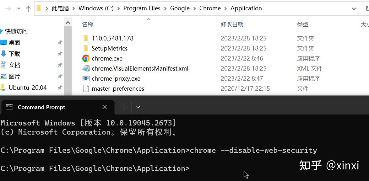Click the sidebar scrollbar up arrow
Image resolution: width=369 pixels, height=181 pixels.
[x=68, y=23]
